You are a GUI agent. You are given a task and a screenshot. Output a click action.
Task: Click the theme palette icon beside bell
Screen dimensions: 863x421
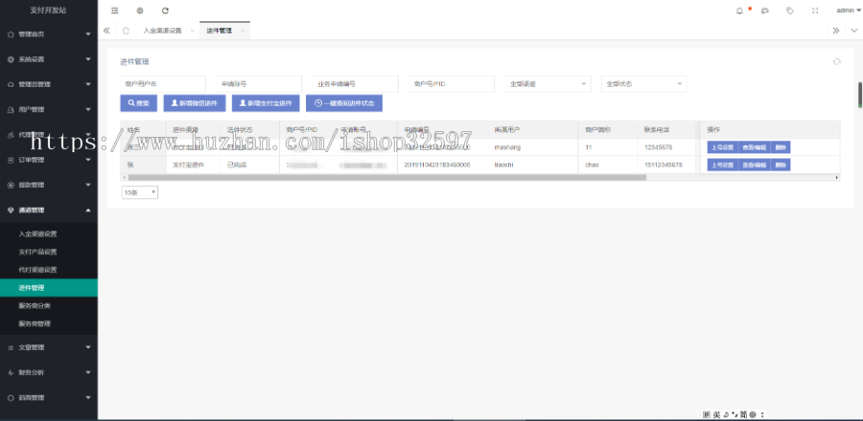tap(765, 11)
